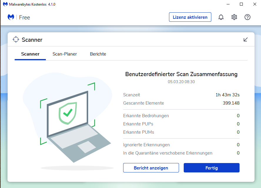Finish with the Fertig button

tap(212, 168)
